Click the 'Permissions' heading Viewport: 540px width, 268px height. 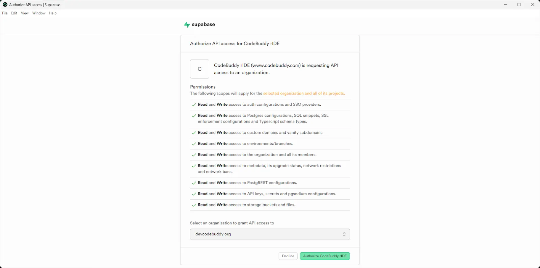203,87
